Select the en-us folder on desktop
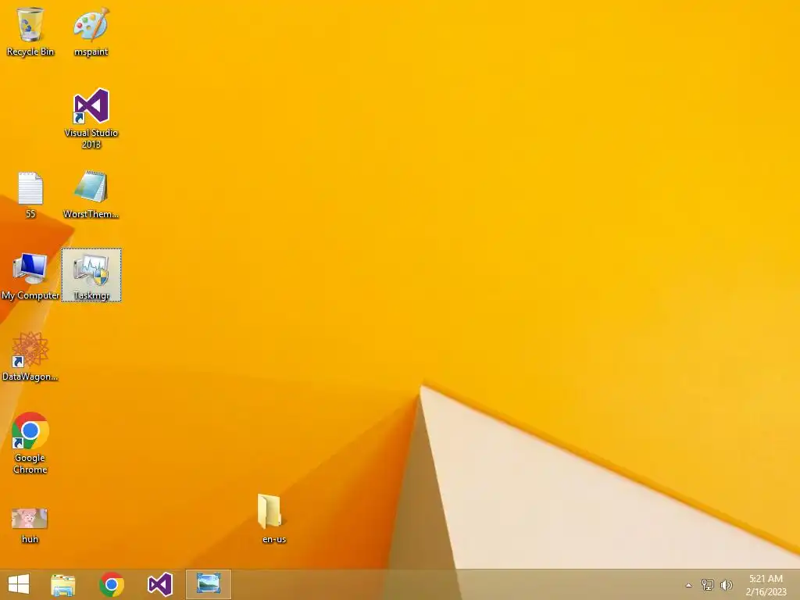The image size is (800, 600). click(274, 519)
